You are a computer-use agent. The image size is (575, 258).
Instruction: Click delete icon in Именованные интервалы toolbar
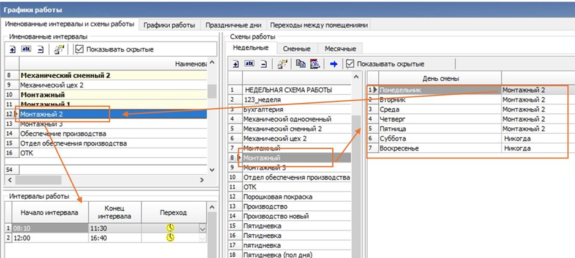point(40,50)
